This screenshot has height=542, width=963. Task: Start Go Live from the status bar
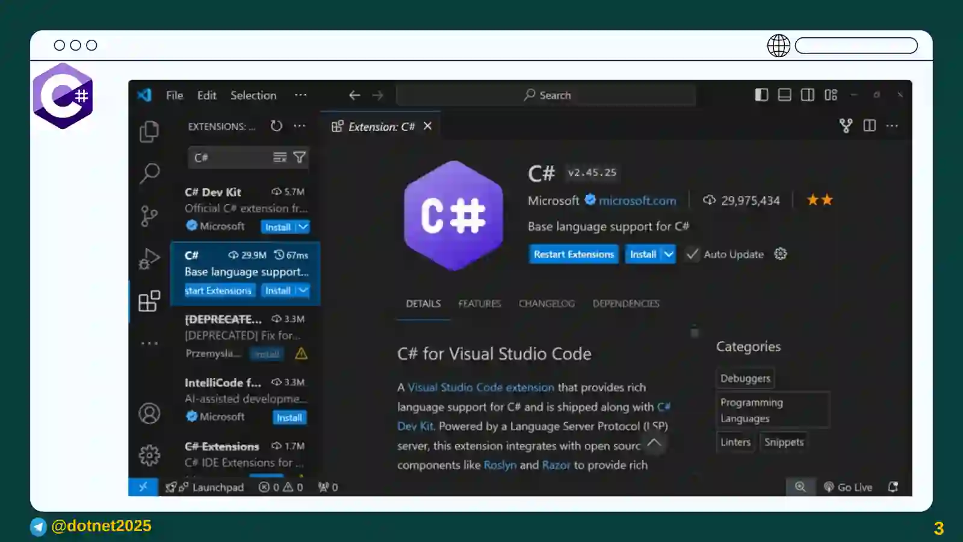pyautogui.click(x=848, y=487)
